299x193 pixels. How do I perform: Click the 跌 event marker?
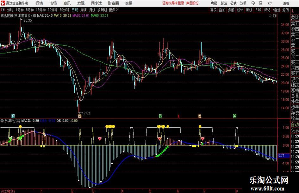pyautogui.click(x=160, y=116)
